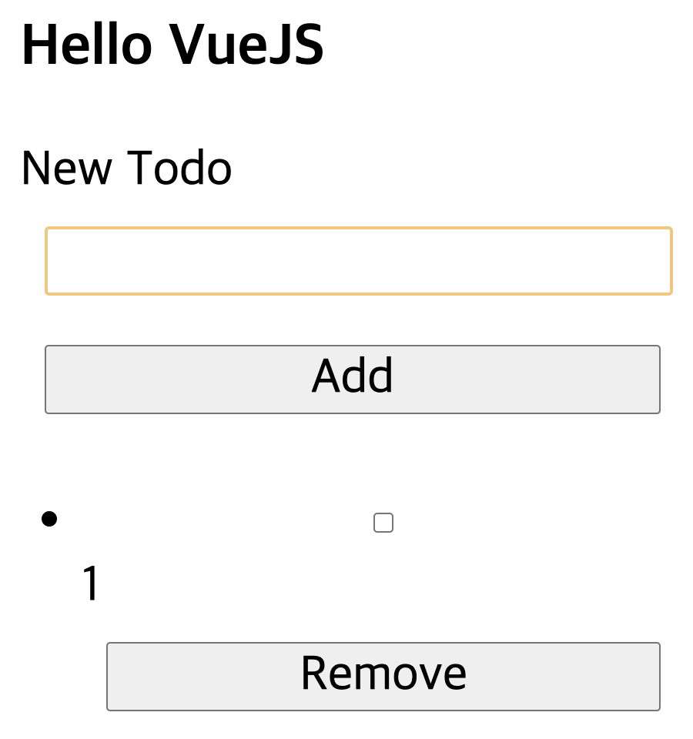Image resolution: width=693 pixels, height=739 pixels.
Task: Click the Add button to create an entry
Action: click(353, 379)
